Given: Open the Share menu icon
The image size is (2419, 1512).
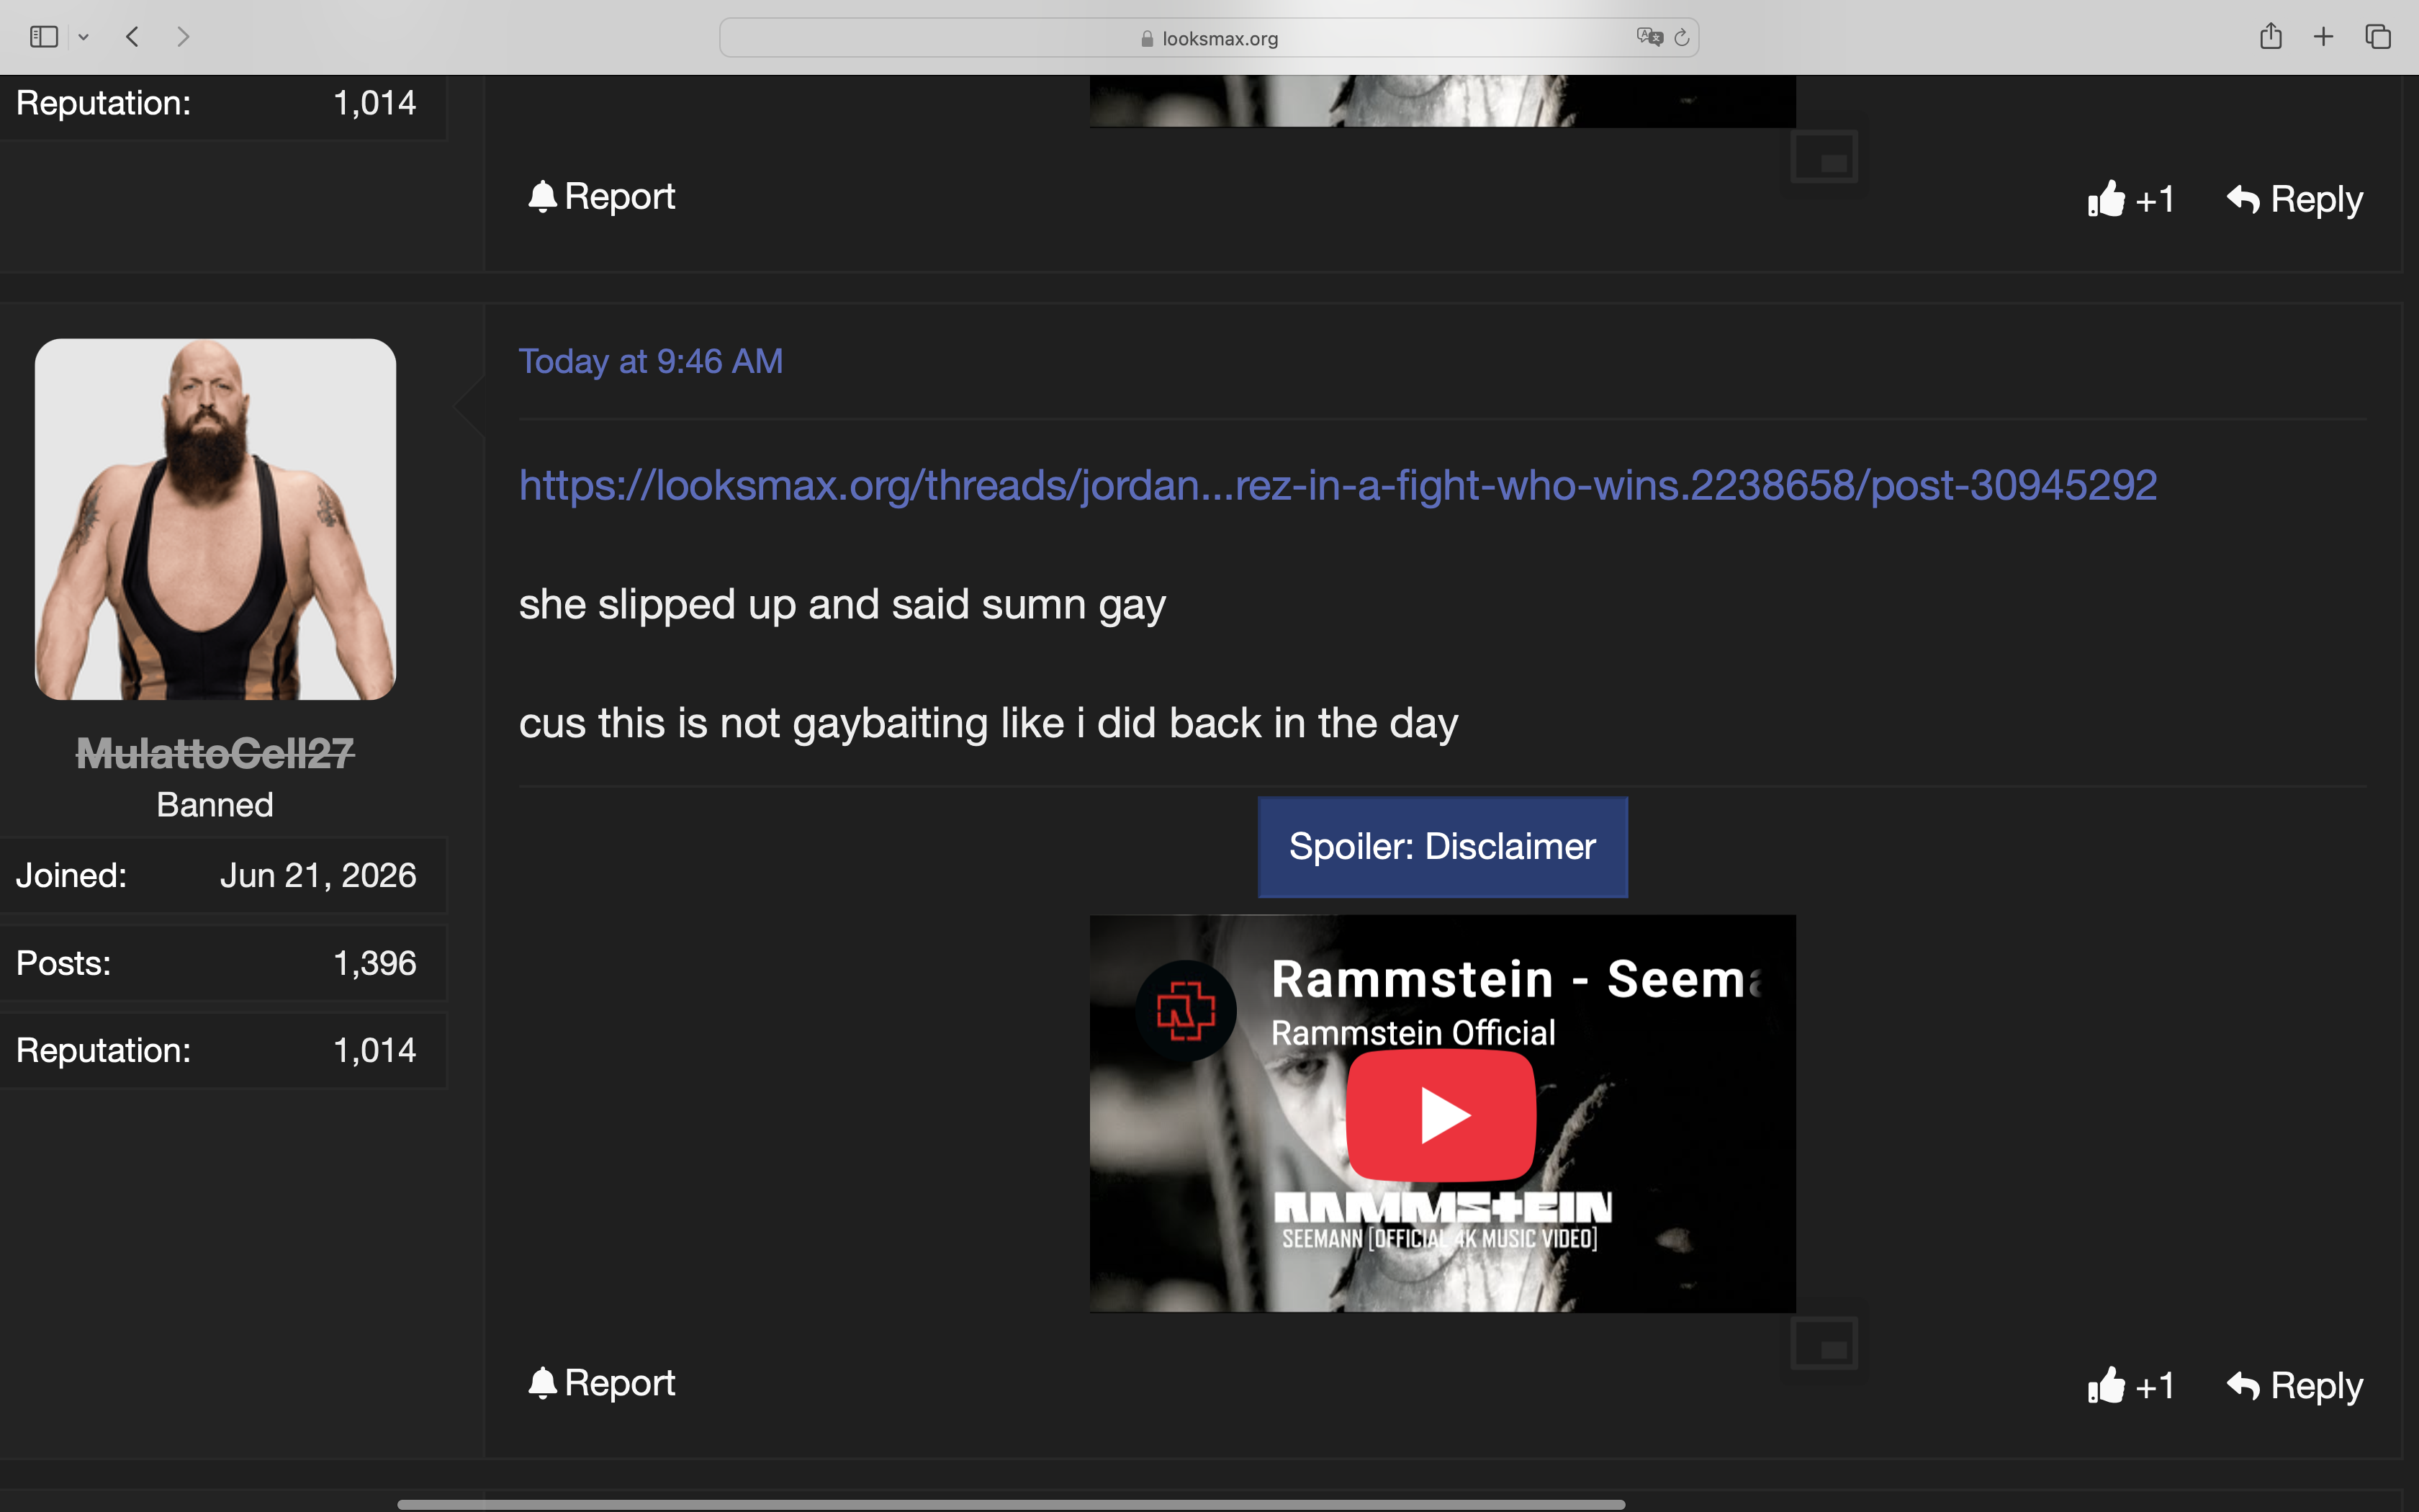Looking at the screenshot, I should click(2270, 37).
